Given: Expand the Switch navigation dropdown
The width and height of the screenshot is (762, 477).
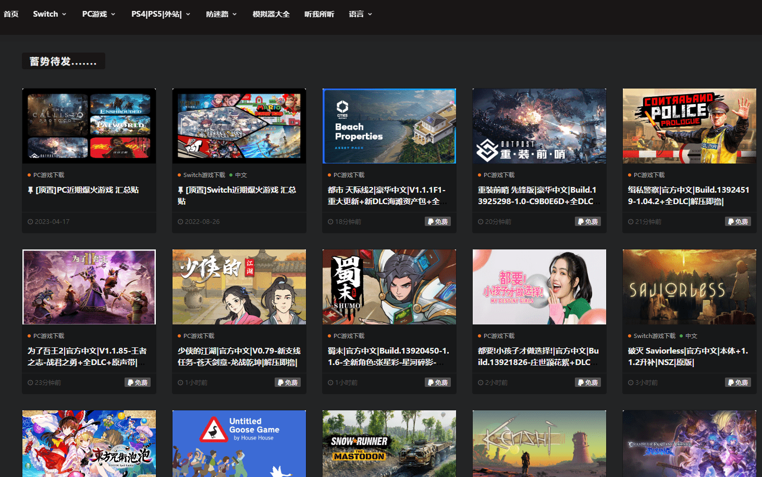Looking at the screenshot, I should click(50, 14).
